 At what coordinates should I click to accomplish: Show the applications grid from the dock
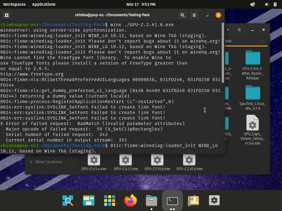110,201
